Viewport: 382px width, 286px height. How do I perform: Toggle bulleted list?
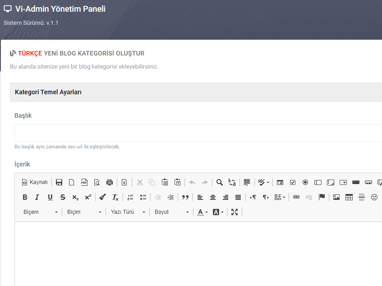[x=143, y=197]
